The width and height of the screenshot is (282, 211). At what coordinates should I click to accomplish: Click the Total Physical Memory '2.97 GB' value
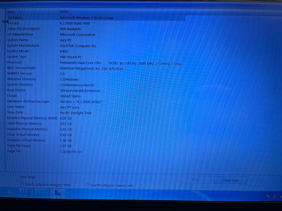(66, 124)
